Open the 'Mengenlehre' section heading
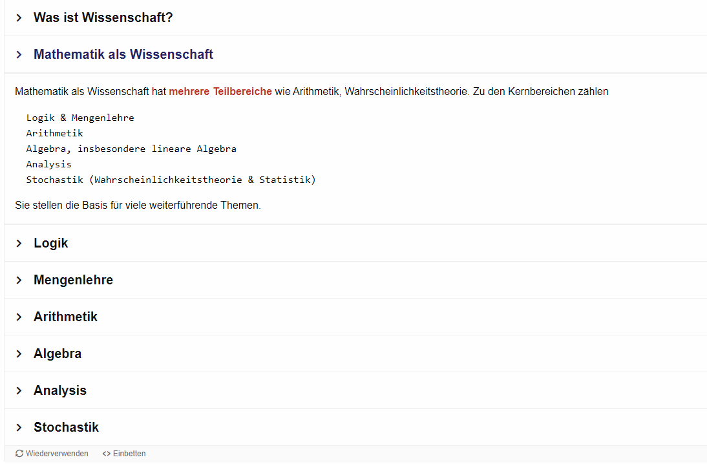This screenshot has height=464, width=707. (73, 280)
